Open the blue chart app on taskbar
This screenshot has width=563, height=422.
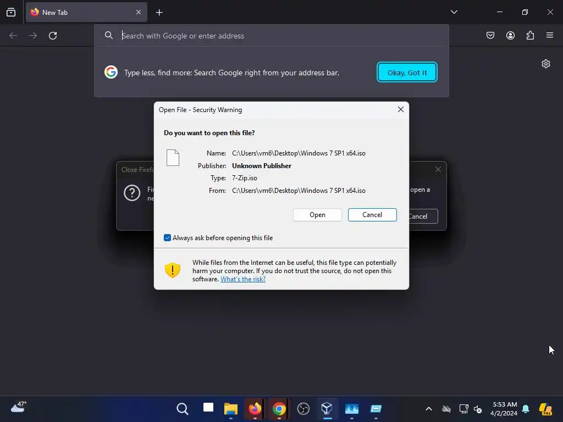tap(351, 409)
